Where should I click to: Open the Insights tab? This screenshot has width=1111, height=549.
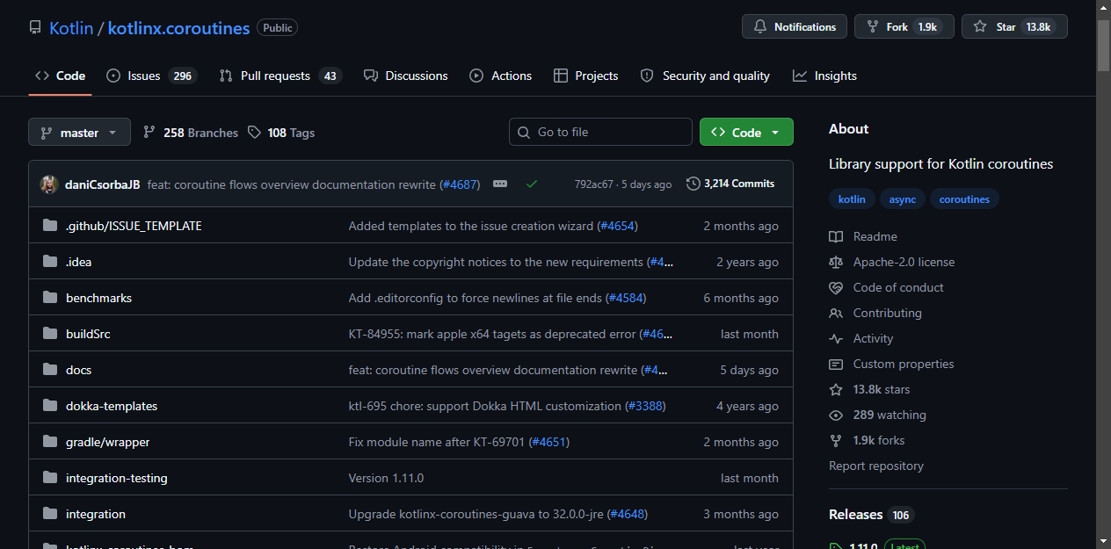[824, 76]
